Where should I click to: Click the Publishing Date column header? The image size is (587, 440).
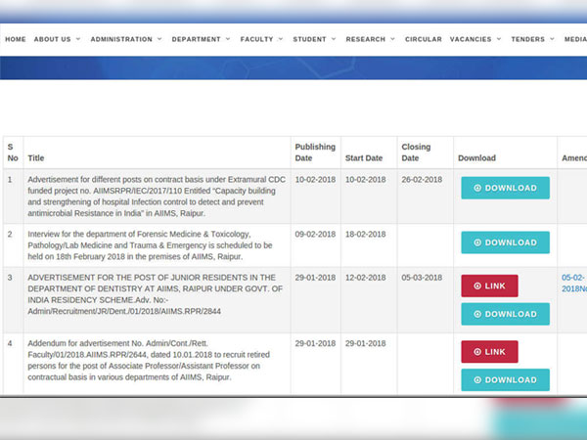[315, 153]
